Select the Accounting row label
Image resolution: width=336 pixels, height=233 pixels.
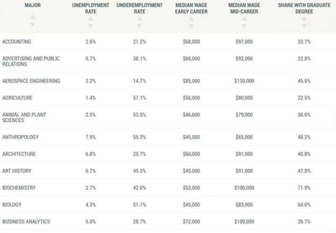pos(17,42)
